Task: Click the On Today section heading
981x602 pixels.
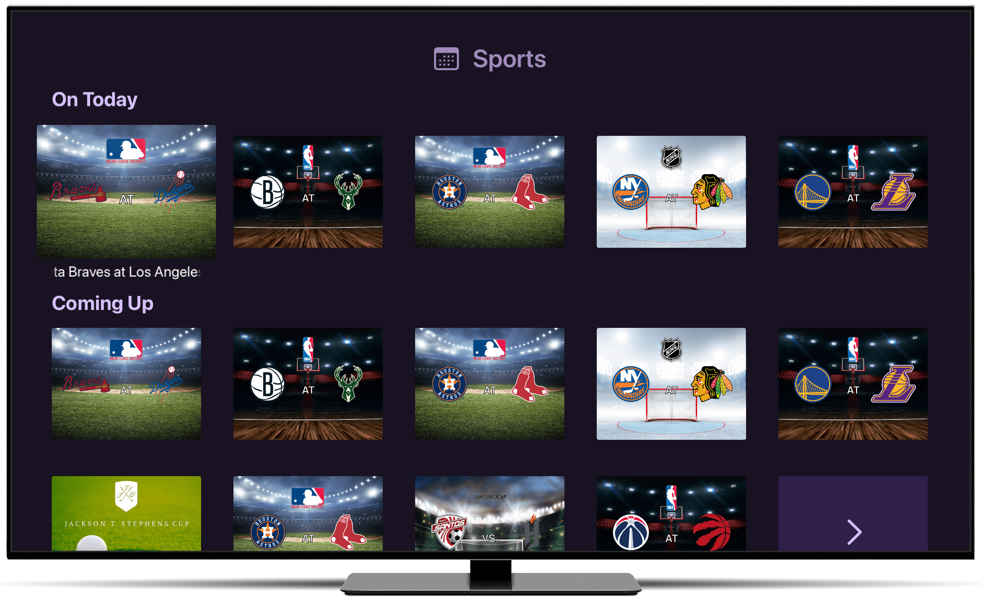Action: pos(95,100)
